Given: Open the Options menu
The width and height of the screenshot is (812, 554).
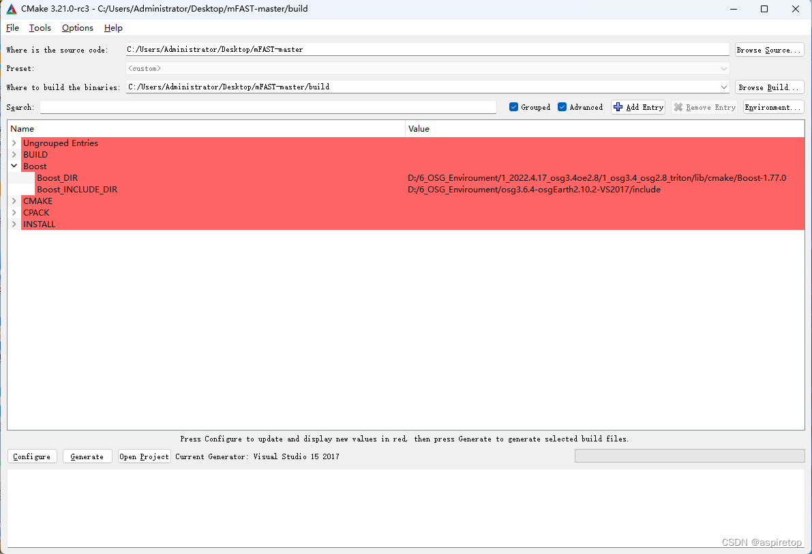Looking at the screenshot, I should pyautogui.click(x=78, y=28).
